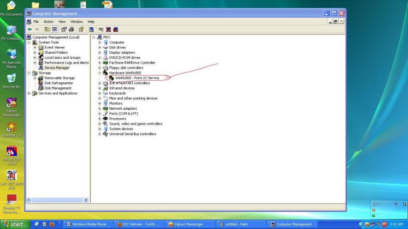Switch to untitled - Paint taskbar button
Image resolution: width=408 pixels, height=229 pixels.
click(241, 224)
